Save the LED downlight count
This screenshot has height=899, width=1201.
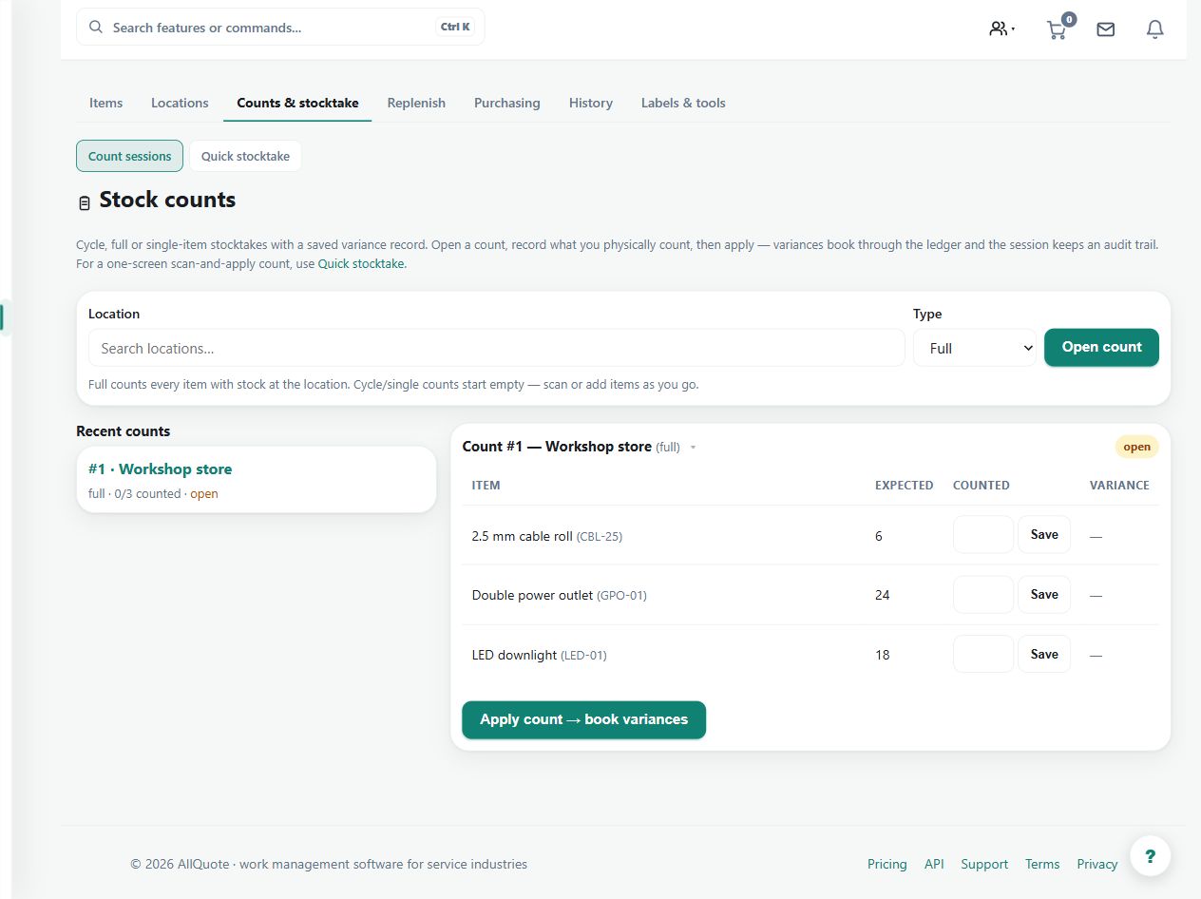click(x=1044, y=654)
